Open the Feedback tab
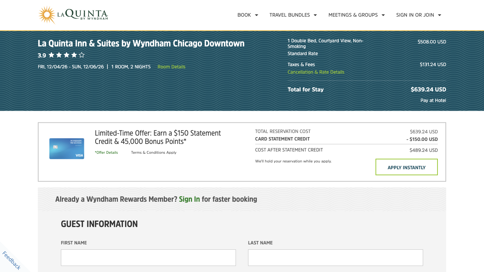Image resolution: width=484 pixels, height=272 pixels. 11,260
